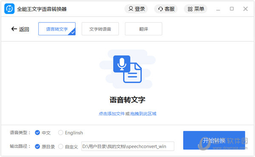Close the converter window
Image resolution: width=255 pixels, height=157 pixels.
click(245, 9)
